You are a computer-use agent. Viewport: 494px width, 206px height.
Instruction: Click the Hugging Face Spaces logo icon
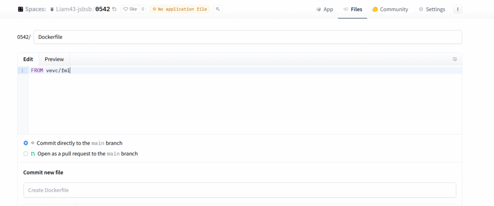tap(20, 9)
